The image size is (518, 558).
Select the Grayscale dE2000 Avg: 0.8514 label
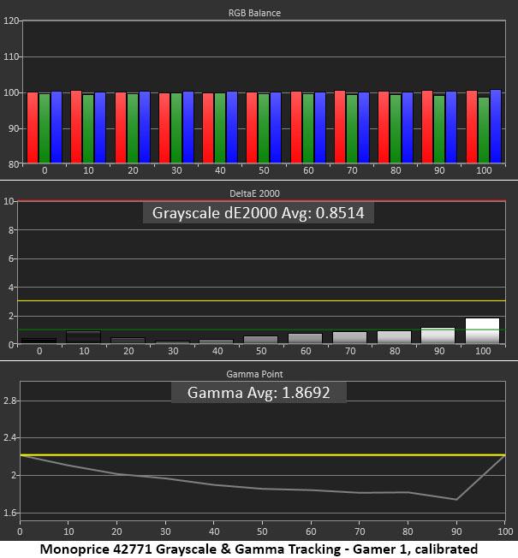258,213
